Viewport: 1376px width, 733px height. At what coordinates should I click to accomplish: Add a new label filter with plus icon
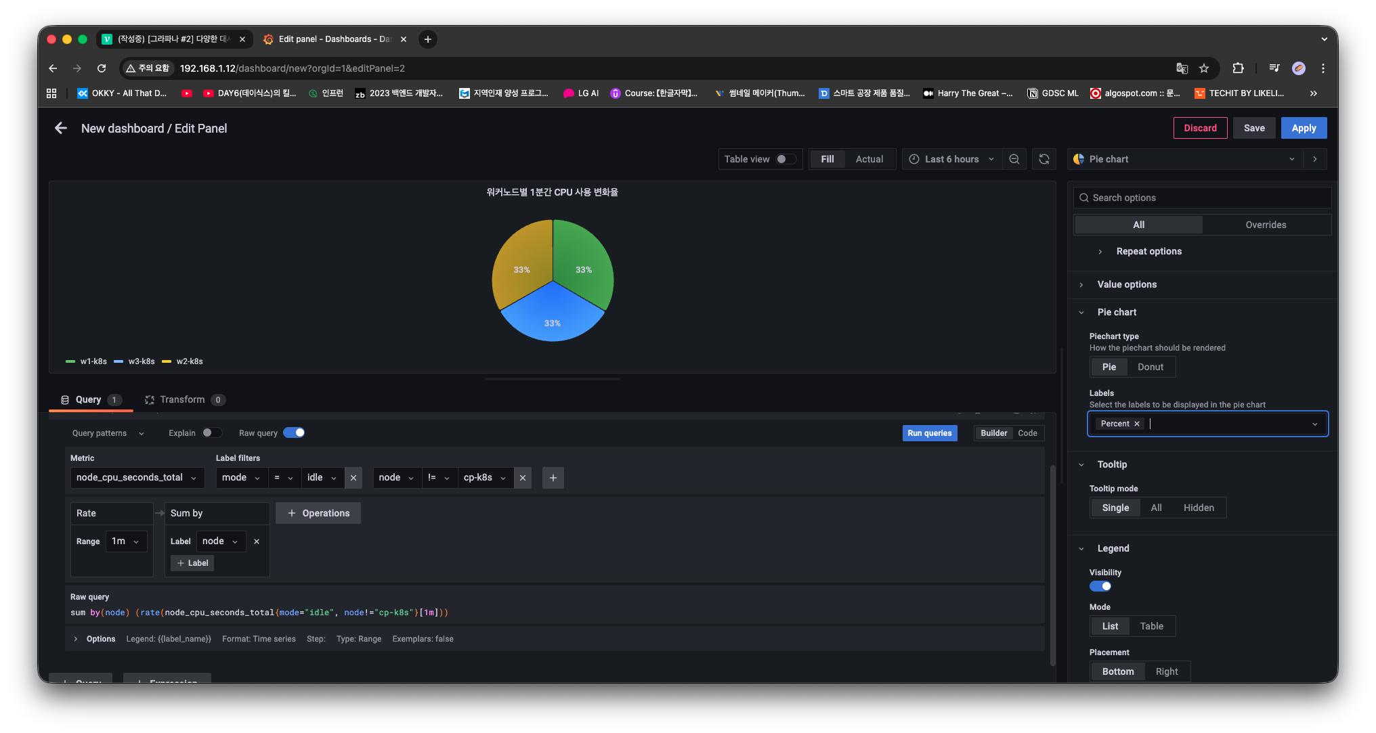[x=553, y=478]
